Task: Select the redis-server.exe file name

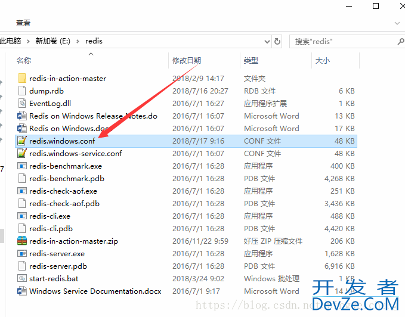Action: (x=57, y=254)
